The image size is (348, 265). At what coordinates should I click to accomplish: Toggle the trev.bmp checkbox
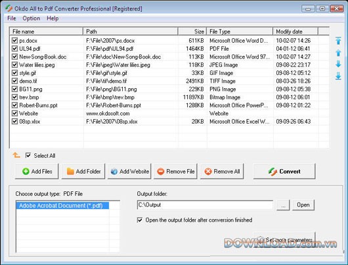pos(14,97)
